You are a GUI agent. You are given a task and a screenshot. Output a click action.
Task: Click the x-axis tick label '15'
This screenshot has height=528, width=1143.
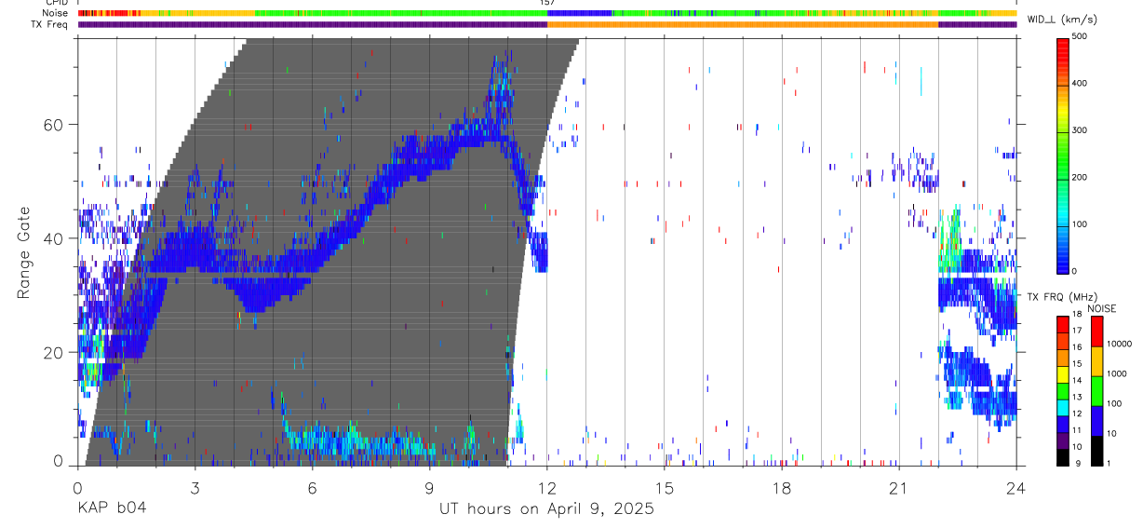pyautogui.click(x=665, y=487)
